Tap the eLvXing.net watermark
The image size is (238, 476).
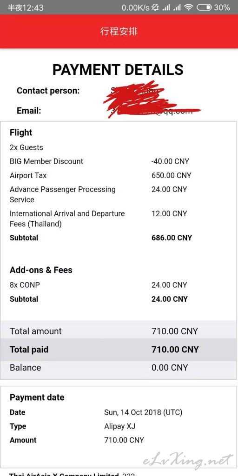[x=188, y=461]
